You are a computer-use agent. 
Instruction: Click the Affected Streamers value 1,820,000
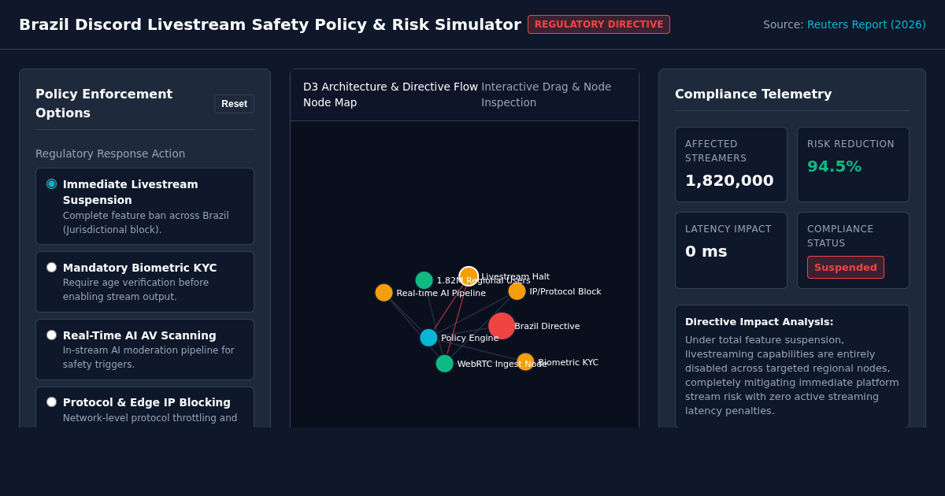pos(729,180)
